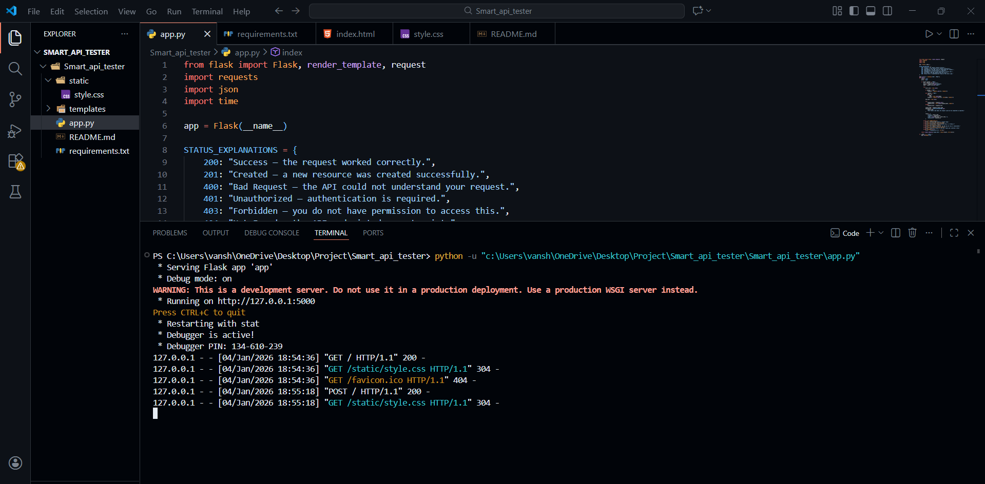
Task: Open Run and Debug view
Action: [x=15, y=131]
